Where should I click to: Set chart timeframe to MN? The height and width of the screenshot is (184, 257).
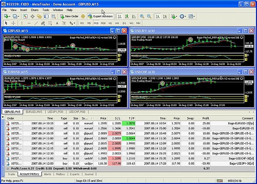[138, 23]
